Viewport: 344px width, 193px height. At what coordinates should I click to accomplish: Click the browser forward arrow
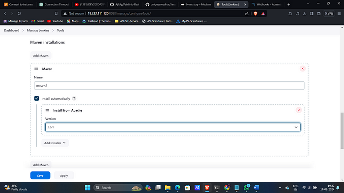[12, 13]
